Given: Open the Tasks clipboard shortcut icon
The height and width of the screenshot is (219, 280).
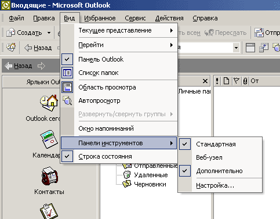Looking at the screenshot, I should 49,211.
